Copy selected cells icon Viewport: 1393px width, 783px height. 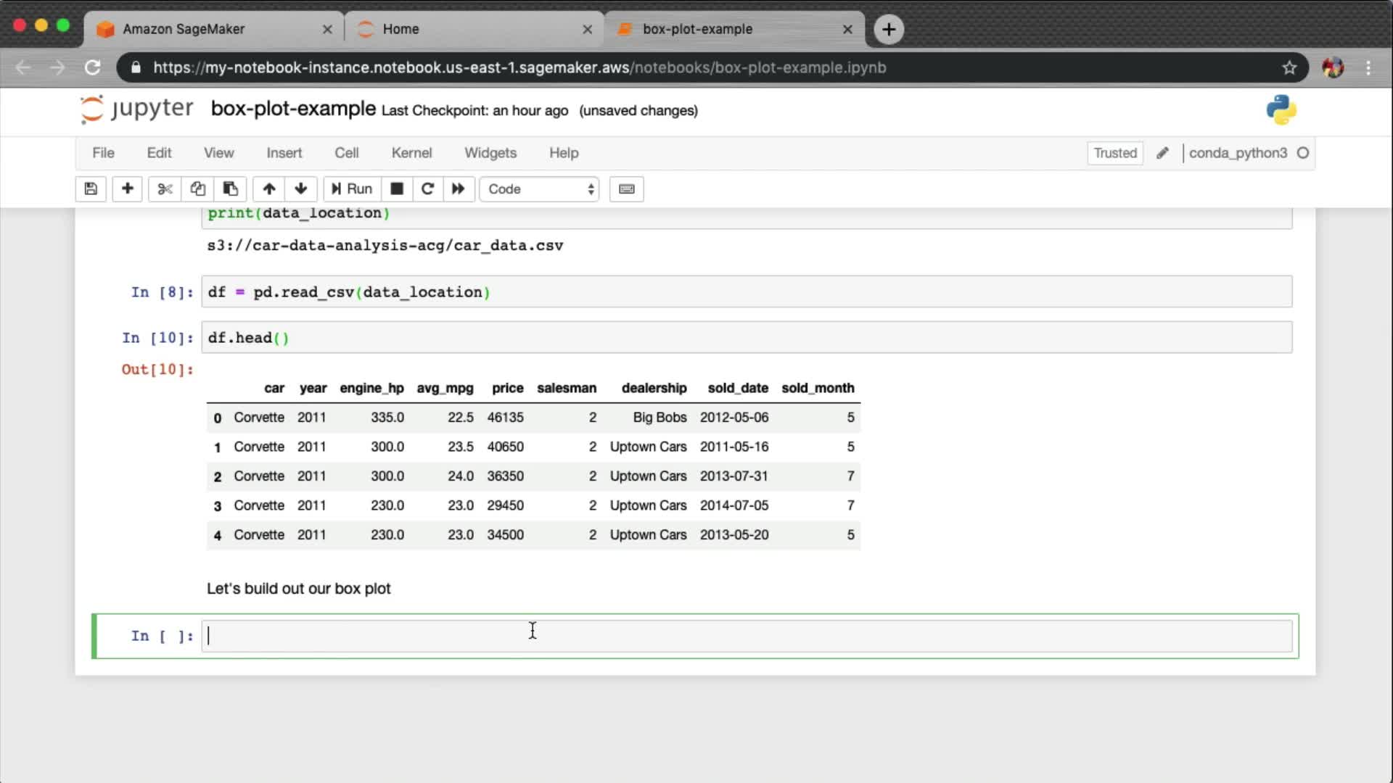click(197, 189)
